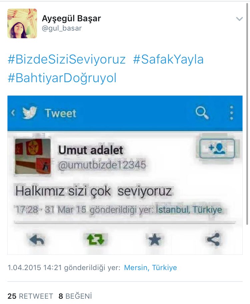Click Ayşegül Başar's profile picture
Viewport: 250px width, 304px height.
pyautogui.click(x=22, y=23)
